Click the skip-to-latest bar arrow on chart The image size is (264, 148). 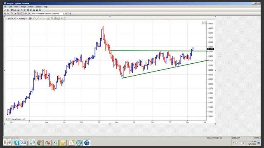pos(204,23)
